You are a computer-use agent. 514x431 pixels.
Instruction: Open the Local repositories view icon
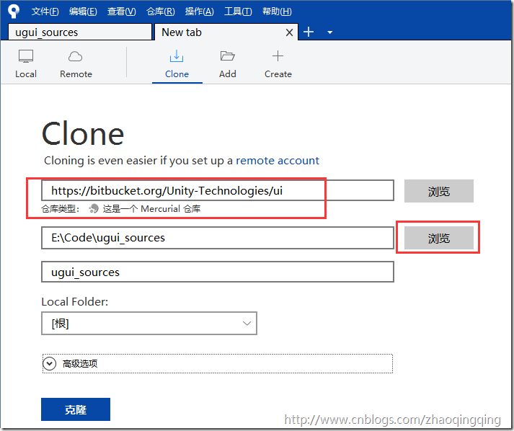(x=26, y=56)
